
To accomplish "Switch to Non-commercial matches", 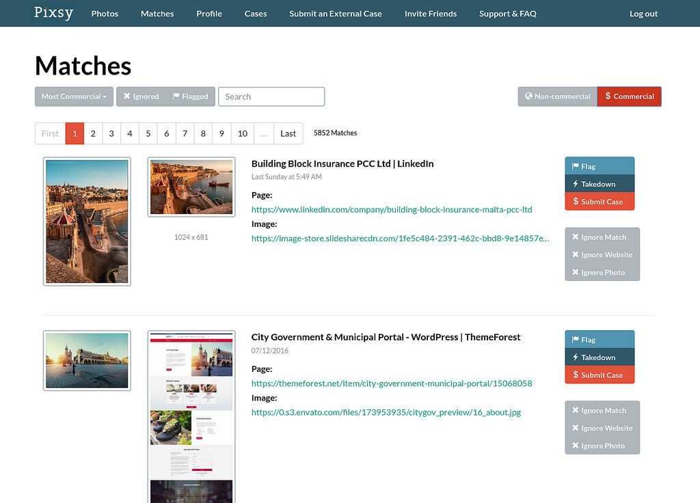I will (558, 96).
